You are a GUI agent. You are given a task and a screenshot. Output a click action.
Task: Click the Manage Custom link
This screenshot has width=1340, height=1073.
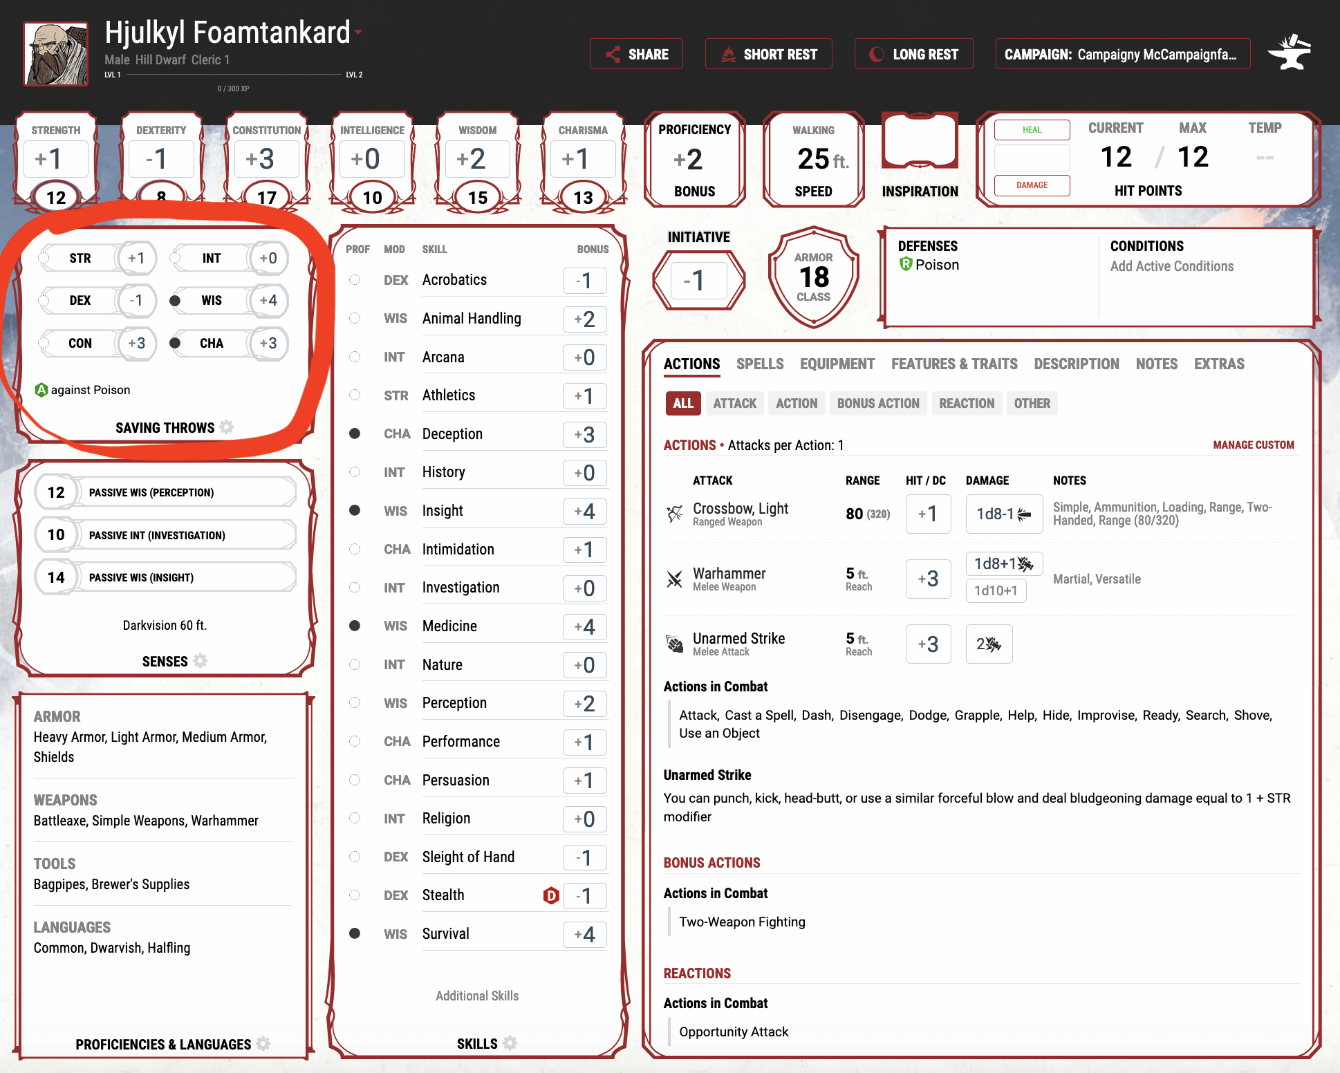pyautogui.click(x=1253, y=445)
